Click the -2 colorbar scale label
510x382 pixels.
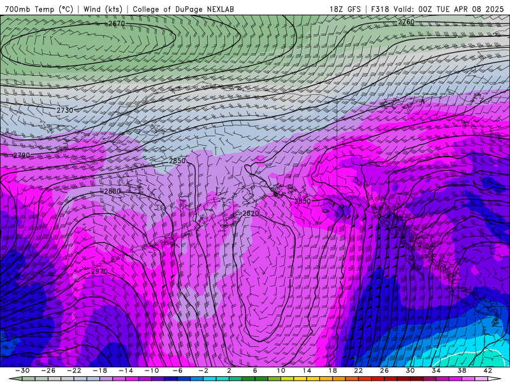point(203,371)
